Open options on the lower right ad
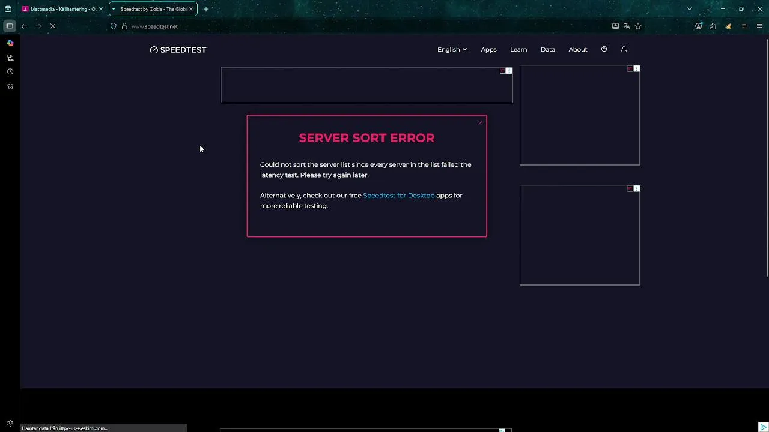This screenshot has height=432, width=769. [x=637, y=189]
